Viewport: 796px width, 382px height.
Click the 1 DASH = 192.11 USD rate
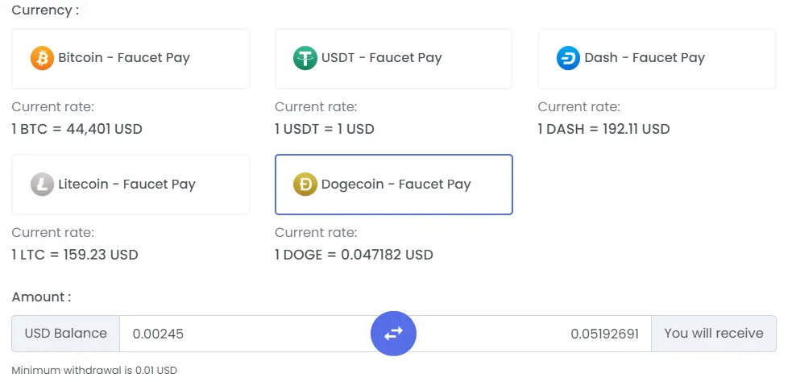(x=603, y=129)
